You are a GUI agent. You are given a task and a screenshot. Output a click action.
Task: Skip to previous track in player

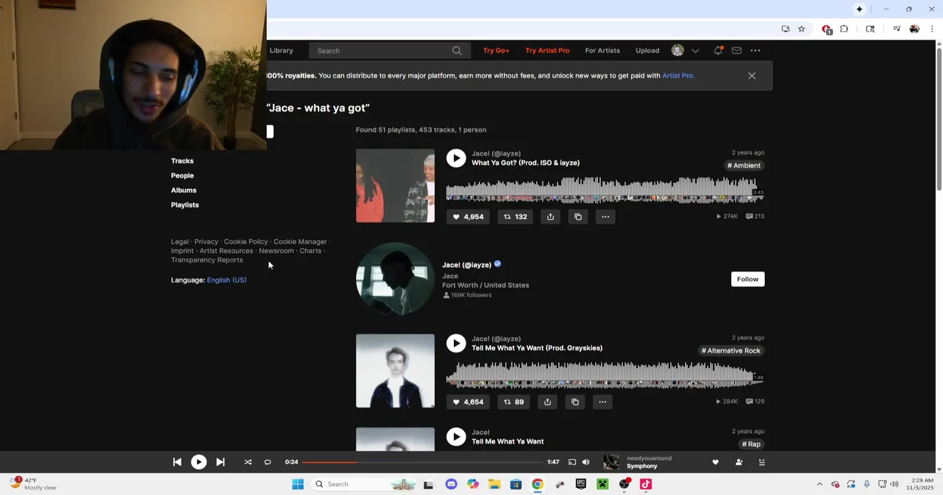coord(177,462)
